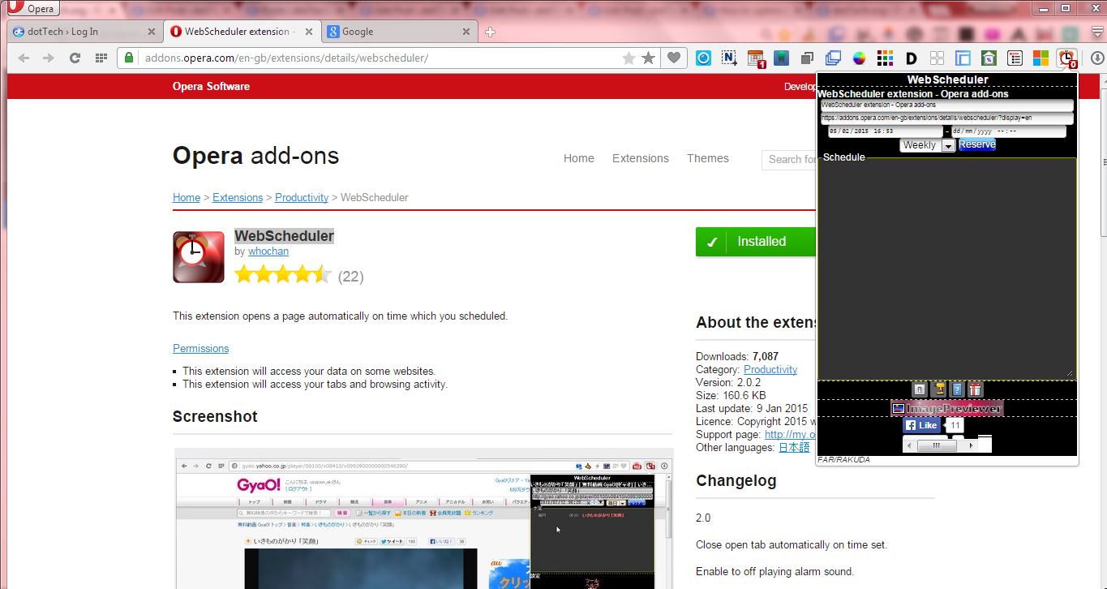Open the Home navigation item
This screenshot has height=589, width=1107.
click(x=579, y=158)
